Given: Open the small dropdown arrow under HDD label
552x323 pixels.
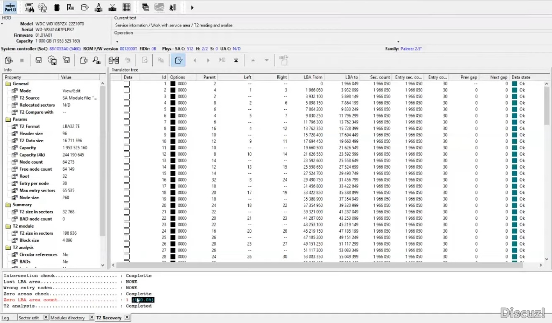Looking at the screenshot, I should pyautogui.click(x=2, y=24).
